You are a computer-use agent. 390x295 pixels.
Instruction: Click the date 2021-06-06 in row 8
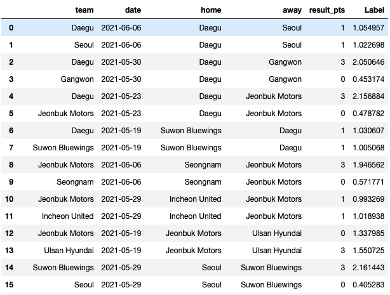point(121,165)
